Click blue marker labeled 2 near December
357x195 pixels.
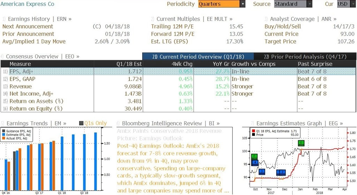[282, 172]
